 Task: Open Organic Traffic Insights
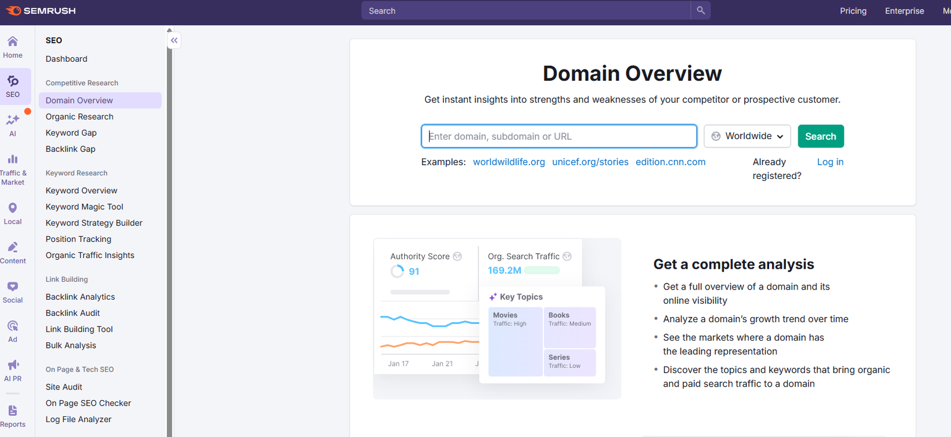click(90, 255)
